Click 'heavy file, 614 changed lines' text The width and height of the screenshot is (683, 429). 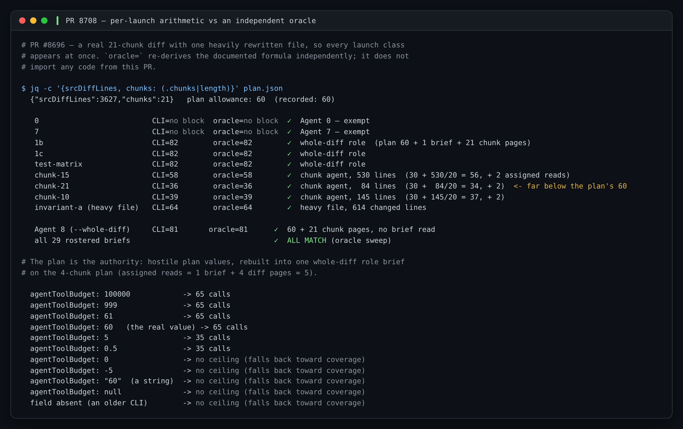(363, 208)
